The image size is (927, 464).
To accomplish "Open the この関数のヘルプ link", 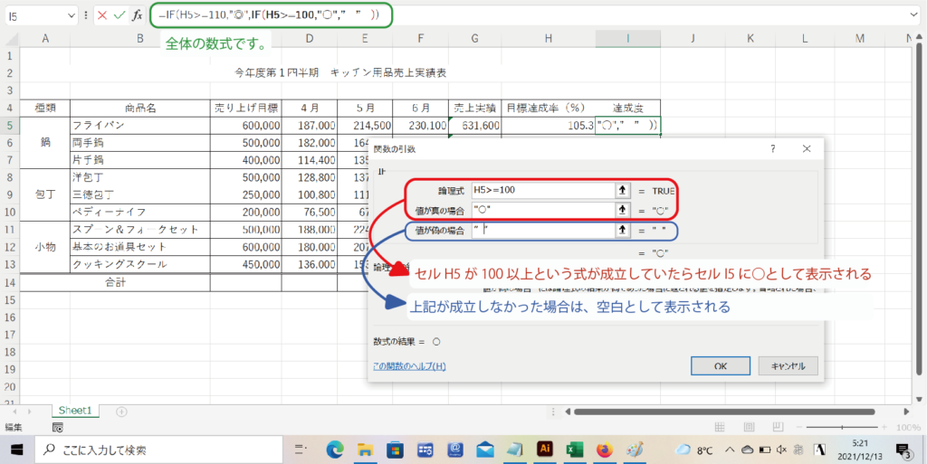I will tap(409, 366).
